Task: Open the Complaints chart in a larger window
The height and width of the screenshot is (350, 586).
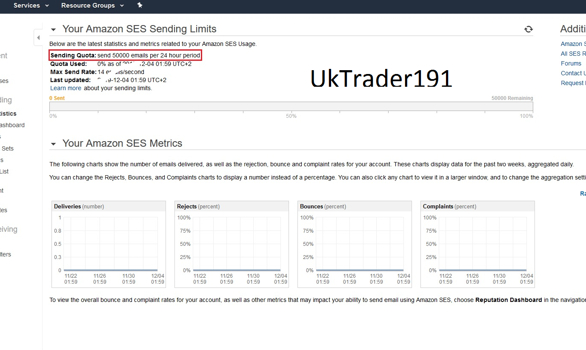Action: [477, 245]
